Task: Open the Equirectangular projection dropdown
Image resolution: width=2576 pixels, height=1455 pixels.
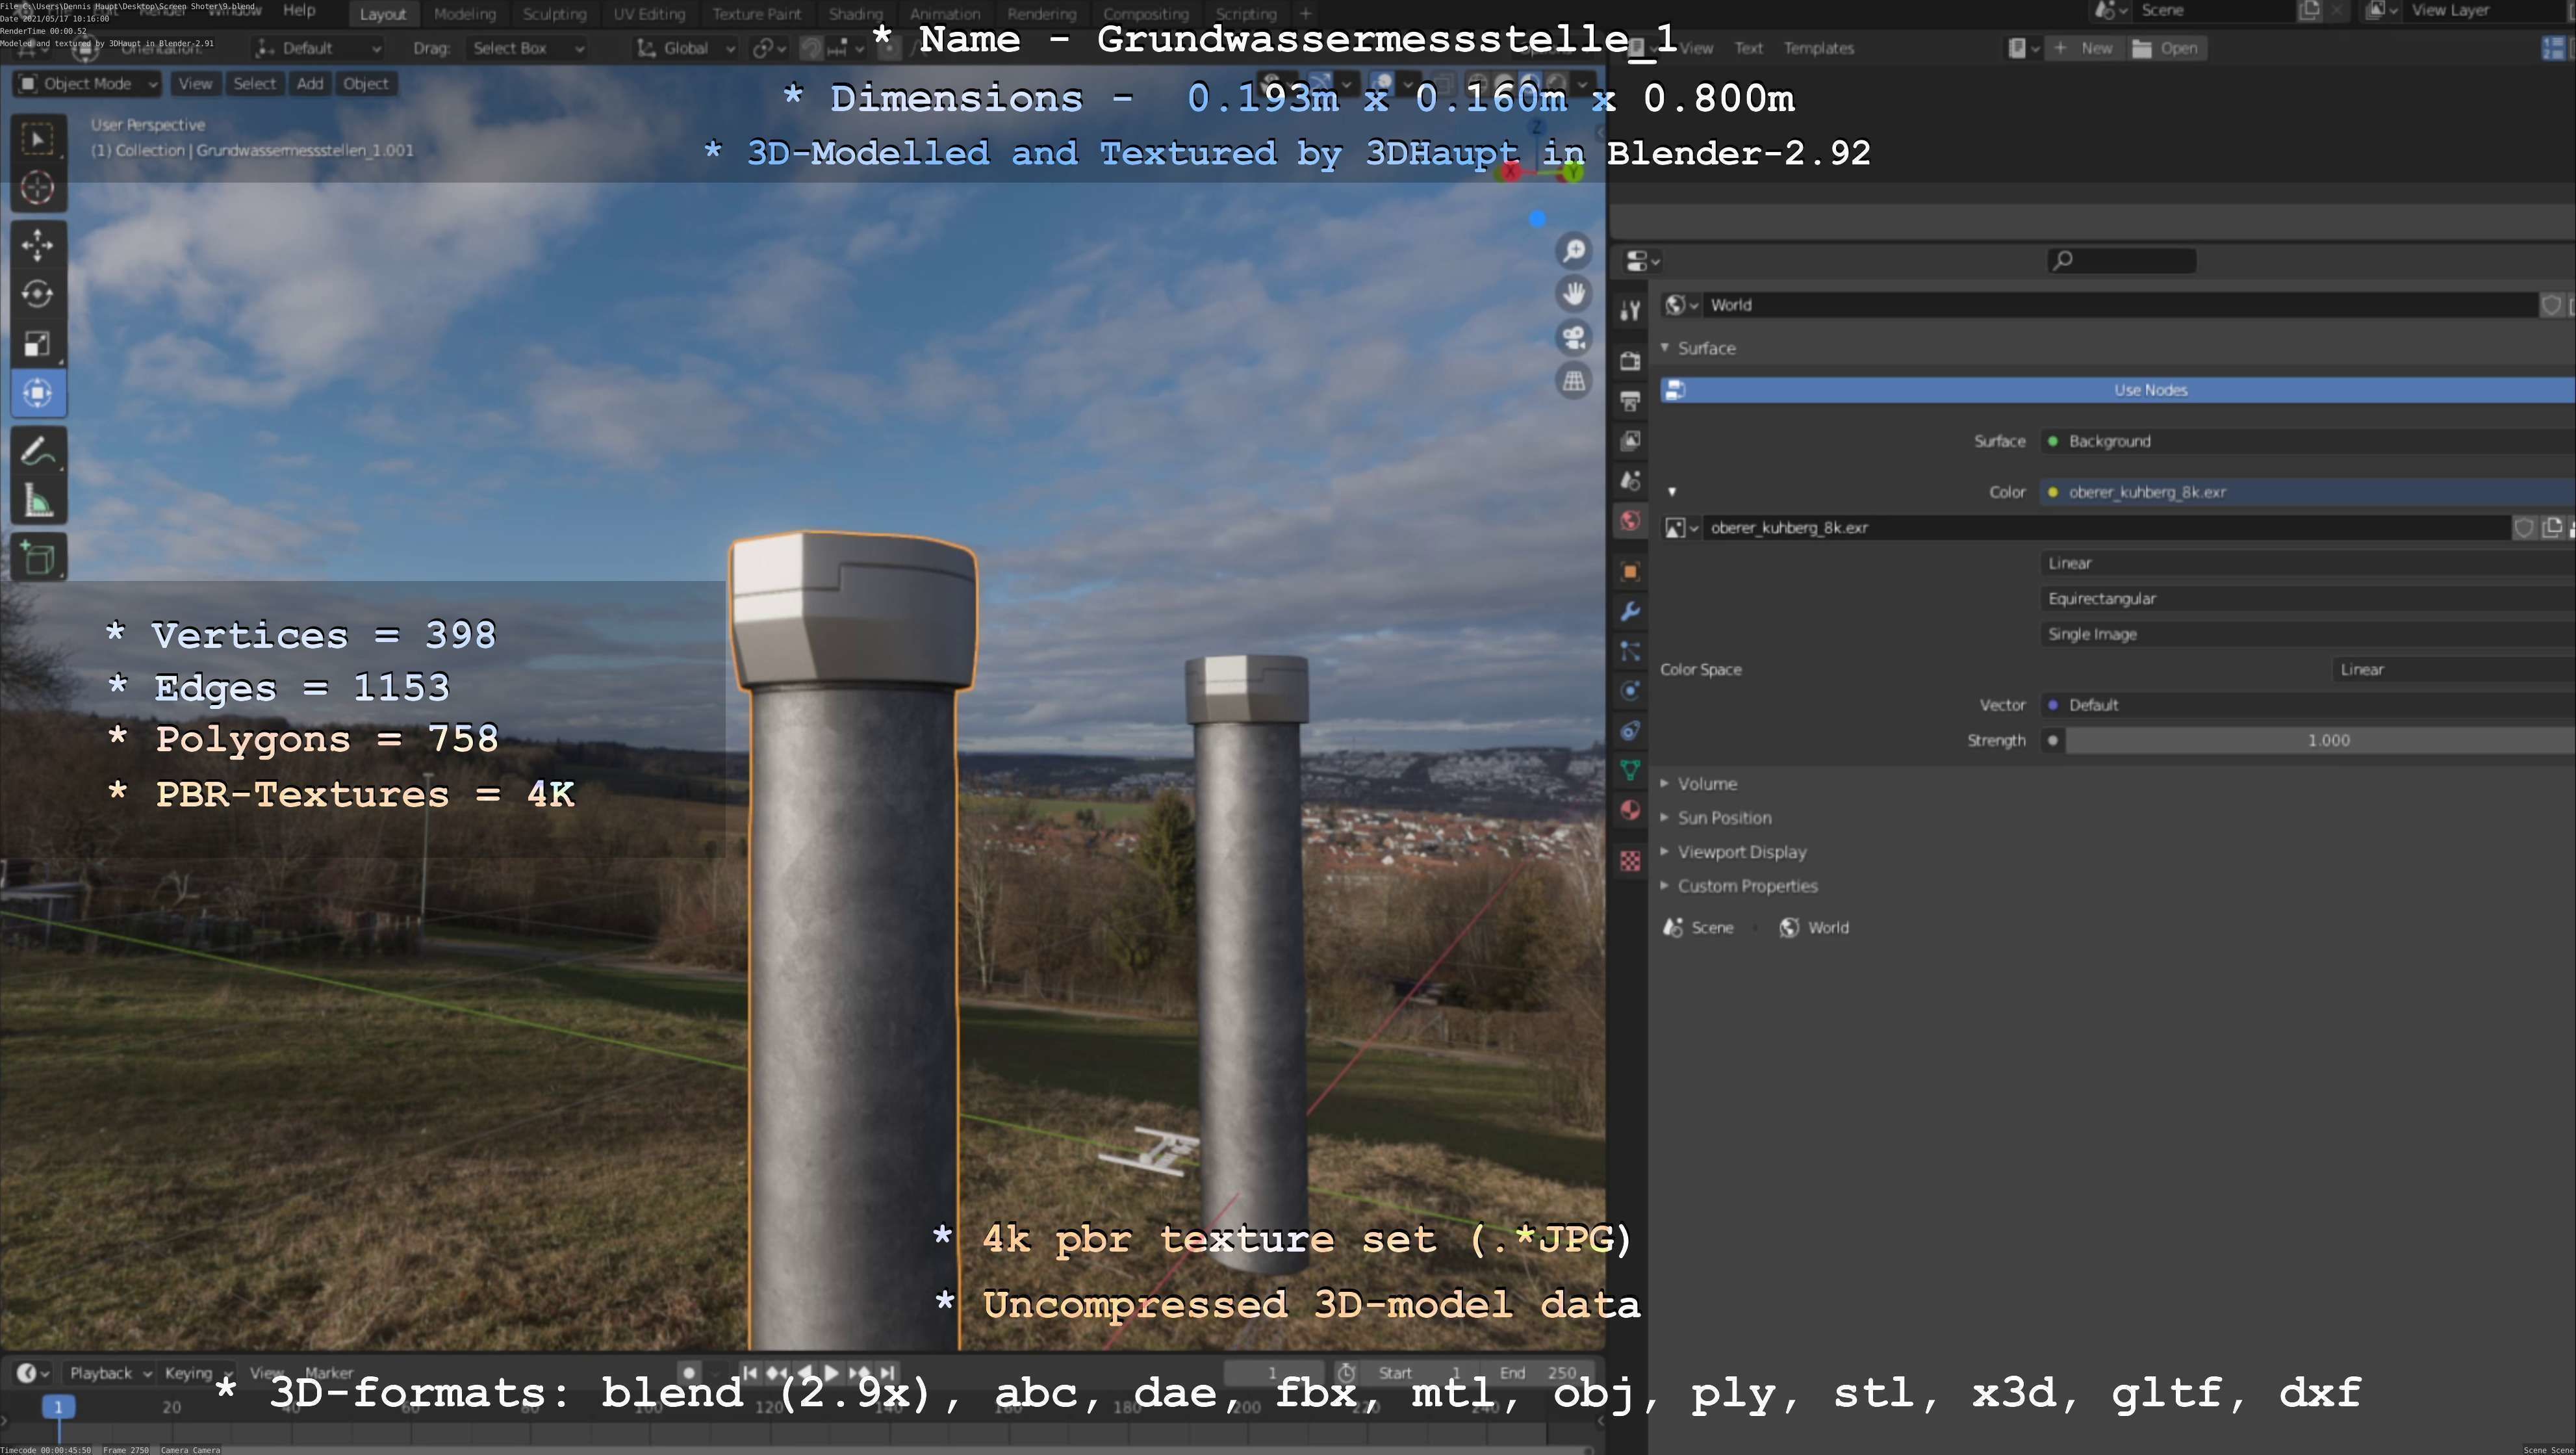Action: coord(2308,599)
